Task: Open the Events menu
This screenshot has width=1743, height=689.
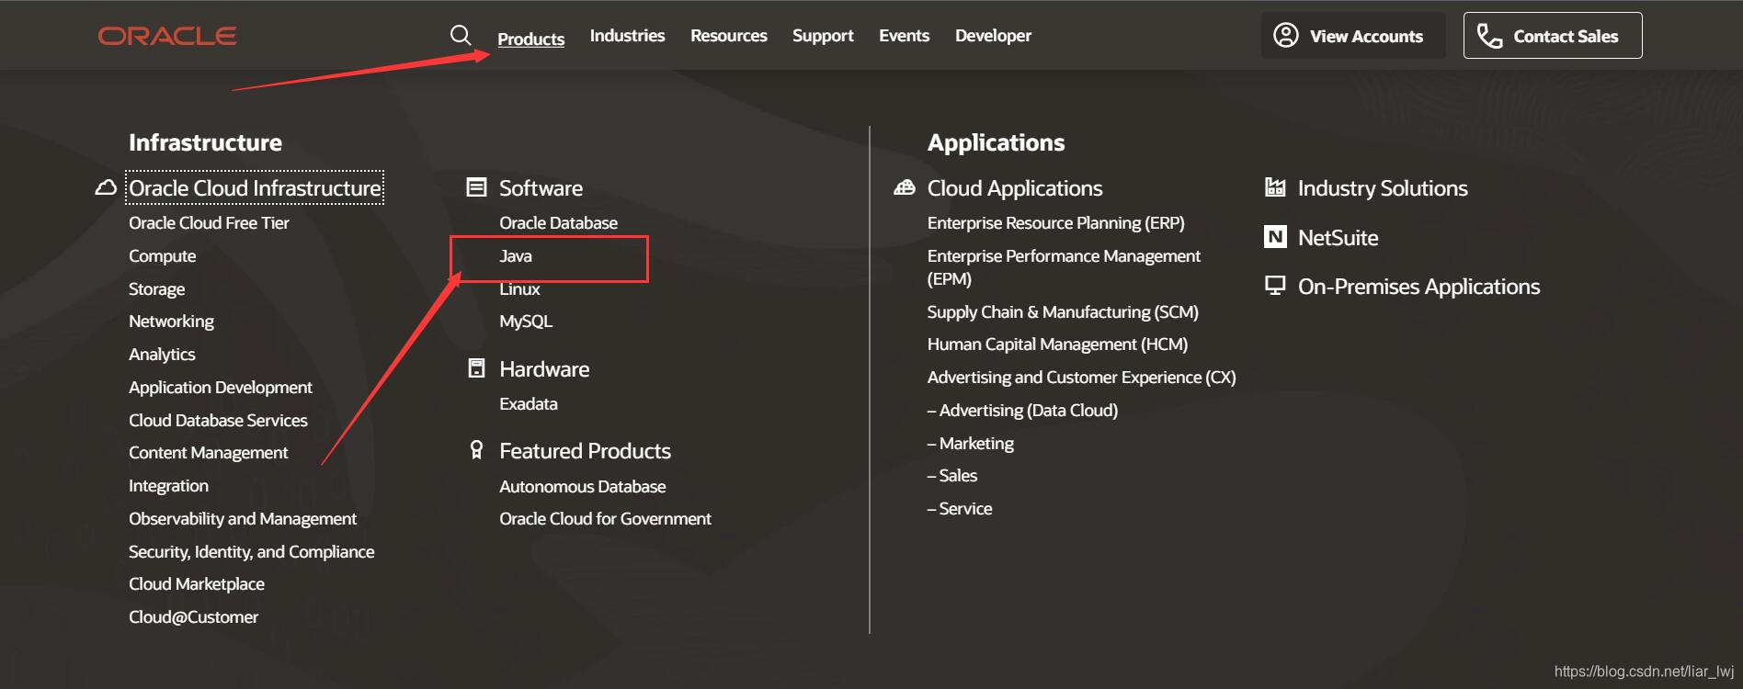Action: 904,36
